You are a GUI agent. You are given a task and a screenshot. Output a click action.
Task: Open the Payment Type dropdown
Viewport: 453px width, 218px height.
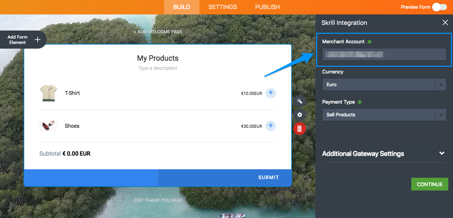coord(384,115)
